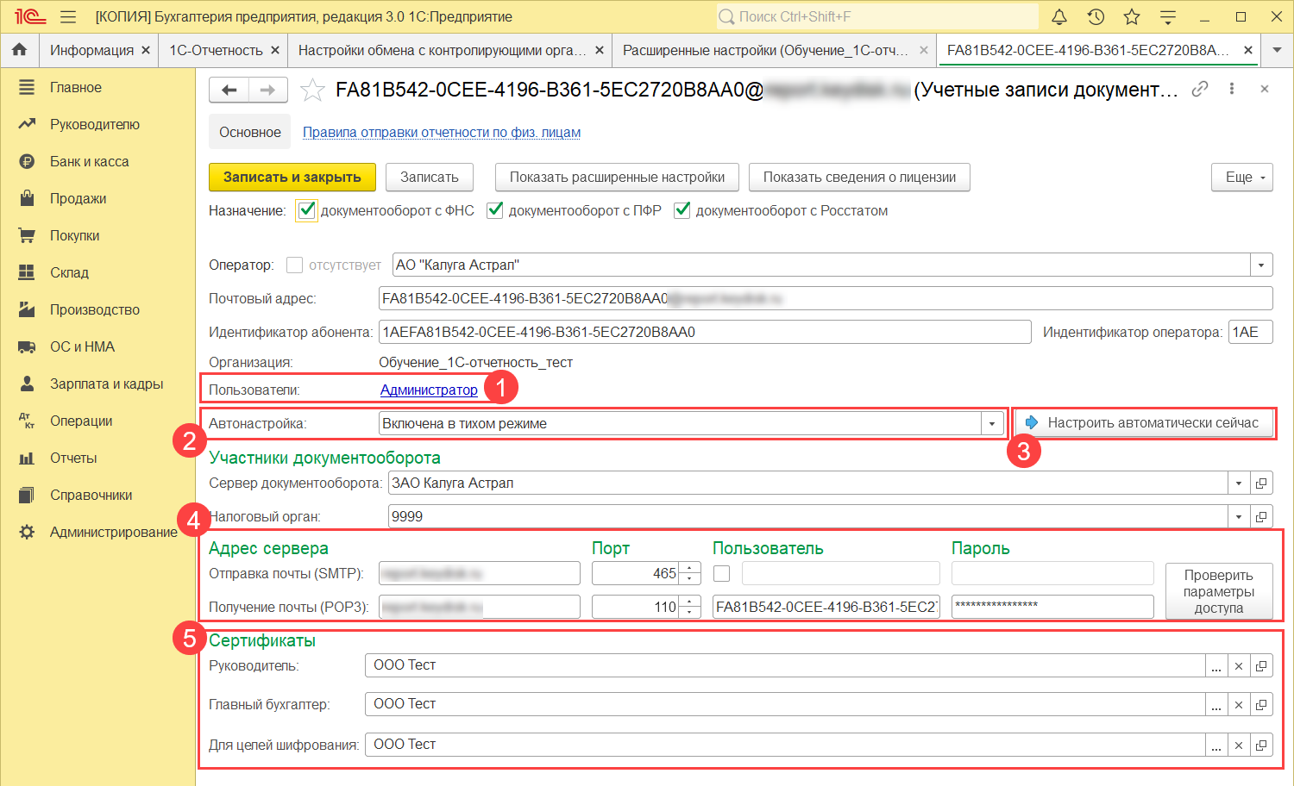Click the back navigation arrow

click(229, 90)
